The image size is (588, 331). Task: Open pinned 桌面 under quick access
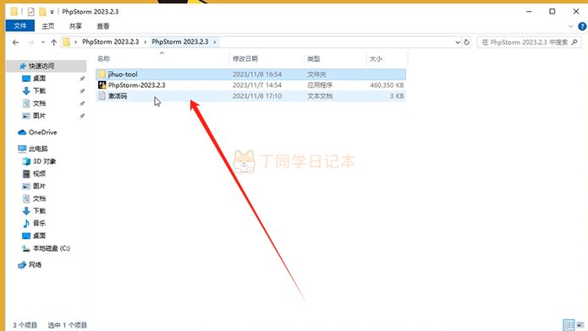pyautogui.click(x=39, y=79)
